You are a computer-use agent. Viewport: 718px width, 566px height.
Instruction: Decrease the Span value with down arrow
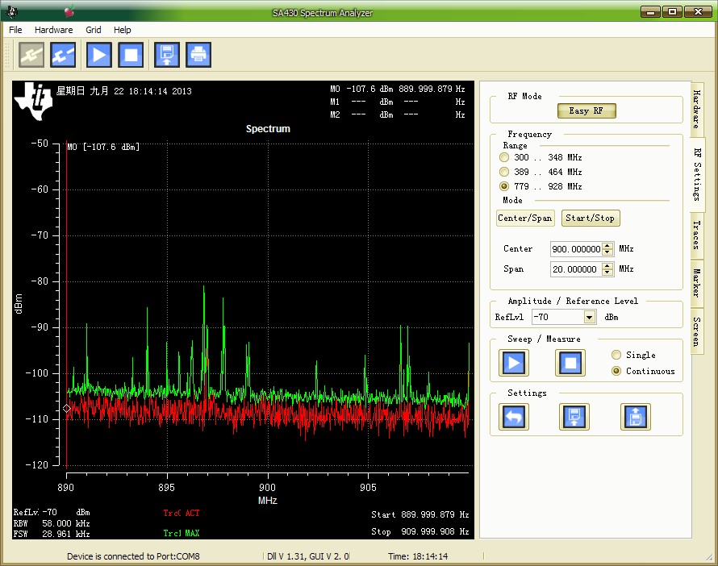point(607,273)
